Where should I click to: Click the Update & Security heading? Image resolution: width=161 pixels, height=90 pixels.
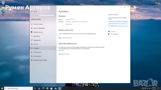point(36,19)
